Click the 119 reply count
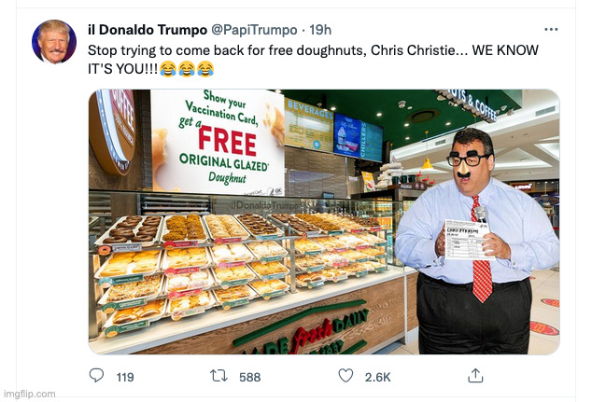 (124, 377)
